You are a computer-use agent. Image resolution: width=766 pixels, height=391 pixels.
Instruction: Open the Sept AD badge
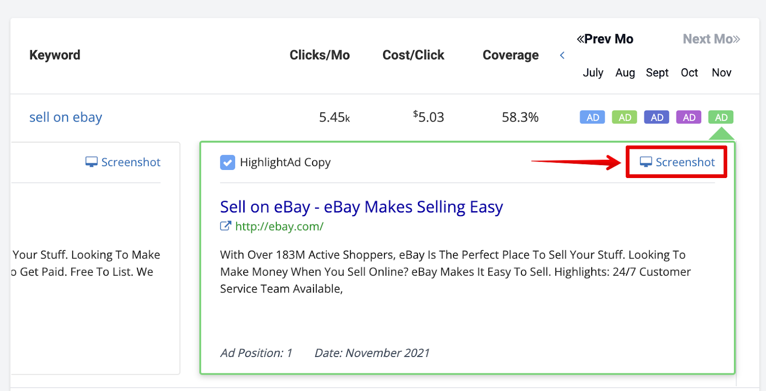tap(657, 117)
